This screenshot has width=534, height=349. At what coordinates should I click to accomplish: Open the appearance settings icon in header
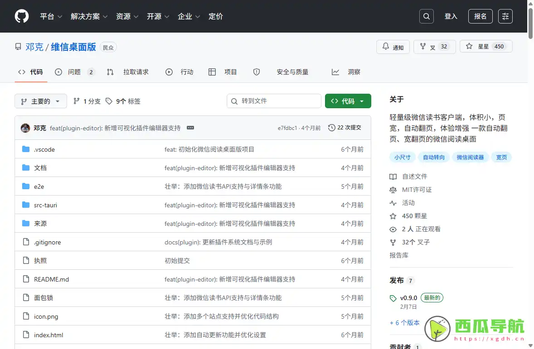click(x=505, y=16)
